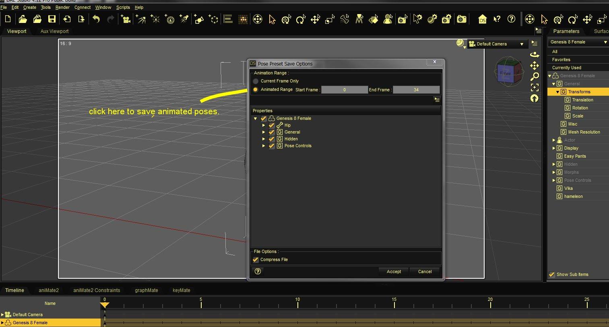Uncheck the Hidden property checkbox in dialog
This screenshot has width=609, height=327.
(272, 139)
